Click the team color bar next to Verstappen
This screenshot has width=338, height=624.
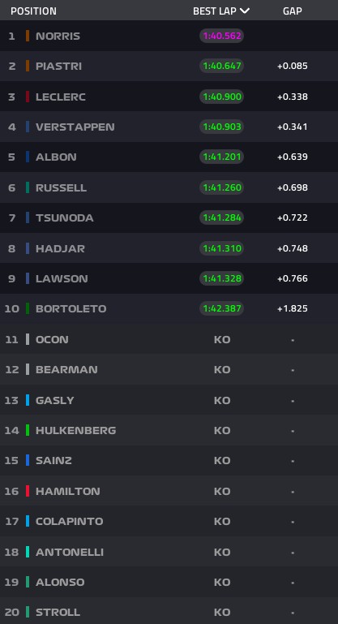click(x=28, y=127)
